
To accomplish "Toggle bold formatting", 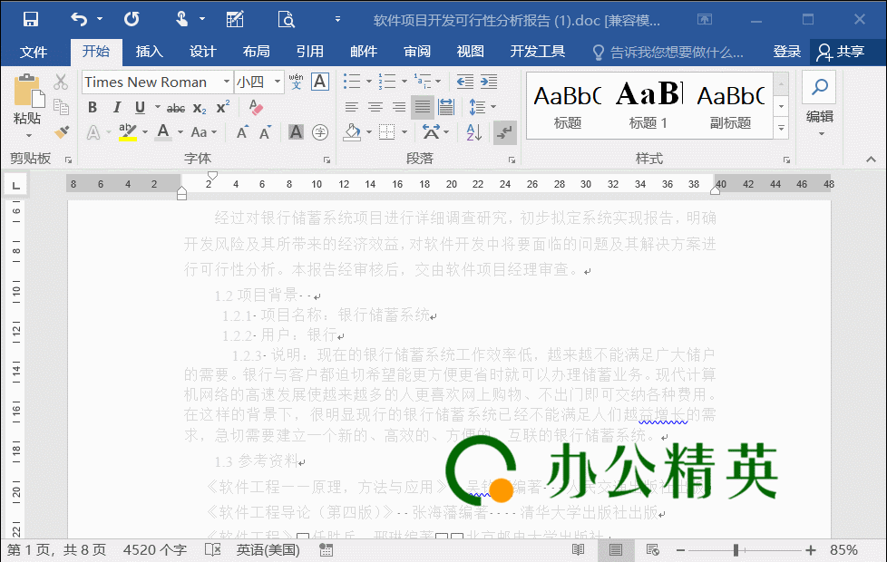I will [x=93, y=108].
